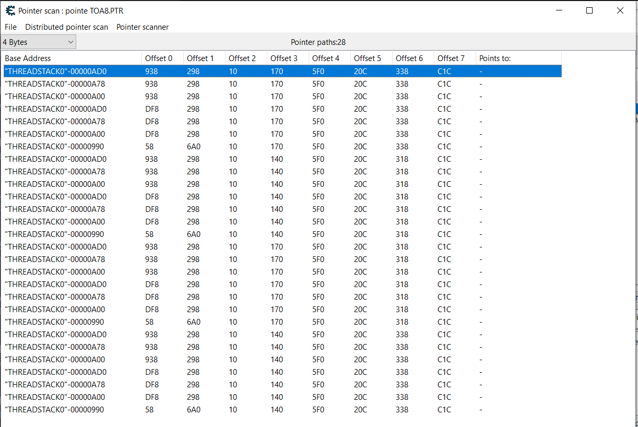Click the Offset 3 column header
Viewport: 638px width, 427px height.
pos(287,58)
